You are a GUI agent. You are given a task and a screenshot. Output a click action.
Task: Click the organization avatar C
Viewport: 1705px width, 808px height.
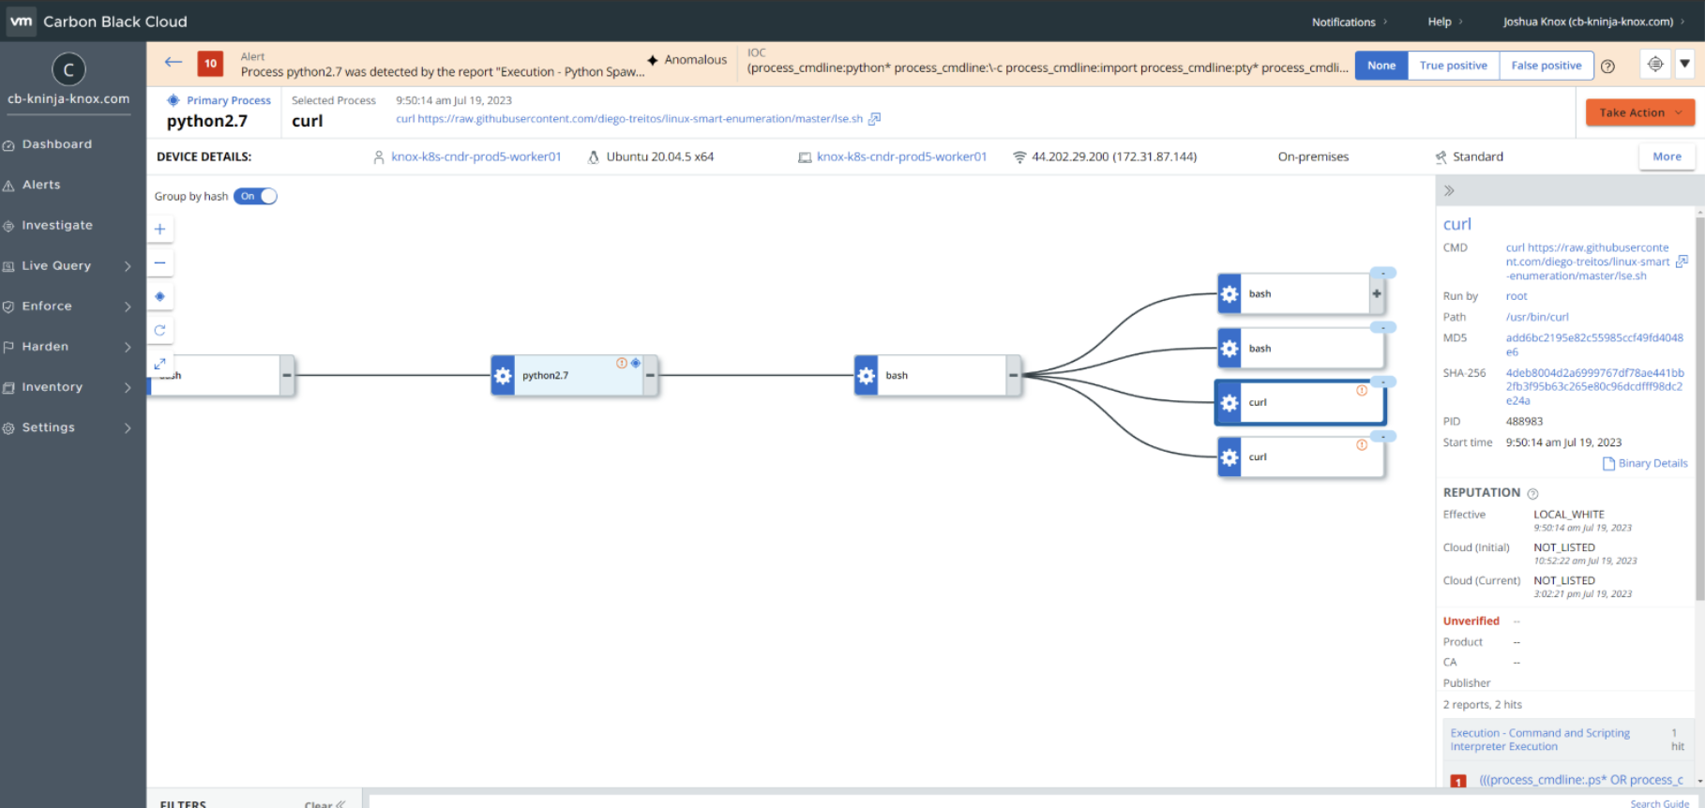click(68, 69)
